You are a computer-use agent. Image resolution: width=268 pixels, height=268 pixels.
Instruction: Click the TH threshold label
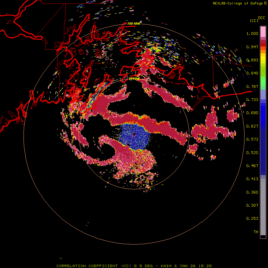pos(256,232)
